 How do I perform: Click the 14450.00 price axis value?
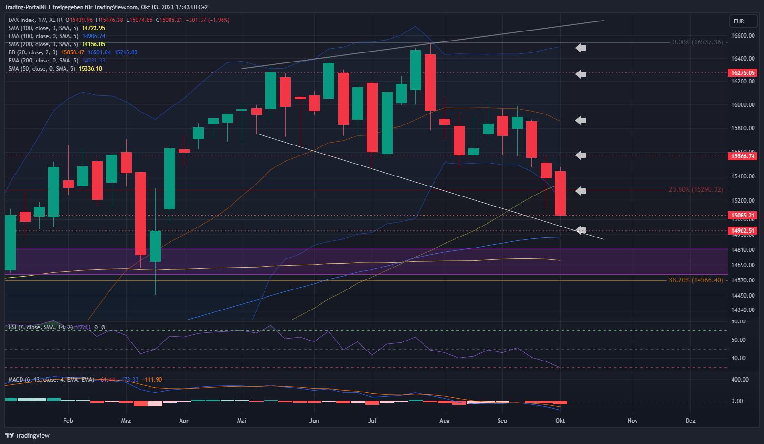click(x=743, y=296)
